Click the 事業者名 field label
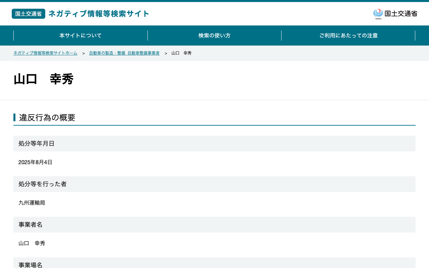The width and height of the screenshot is (429, 268). pyautogui.click(x=30, y=224)
